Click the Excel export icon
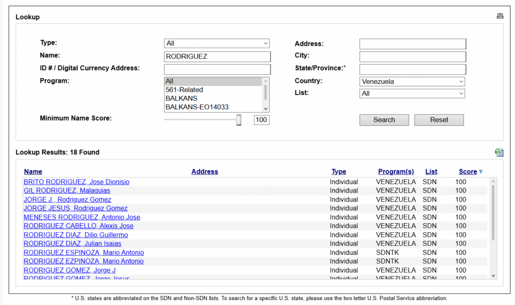Screen dimensions: 515x305 pyautogui.click(x=499, y=152)
